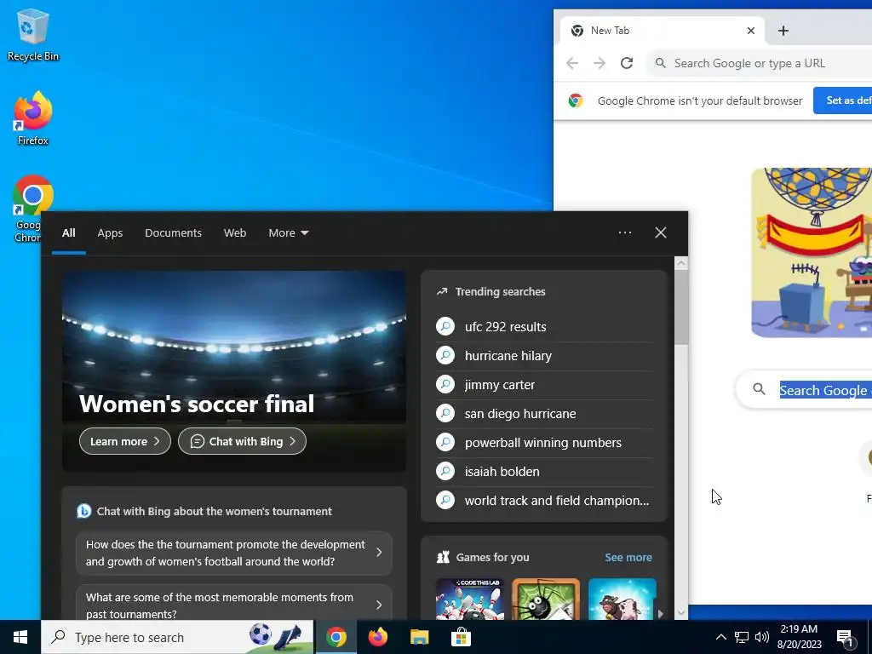The height and width of the screenshot is (654, 872).
Task: Open question about memorable moments from past tournaments
Action: coord(234,604)
